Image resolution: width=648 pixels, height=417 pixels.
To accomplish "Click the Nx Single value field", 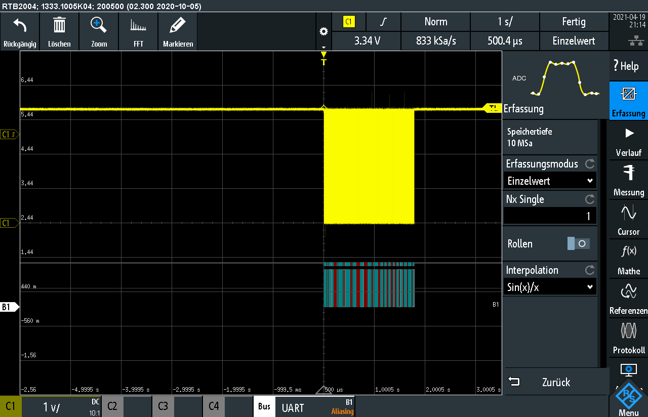I will [x=550, y=216].
